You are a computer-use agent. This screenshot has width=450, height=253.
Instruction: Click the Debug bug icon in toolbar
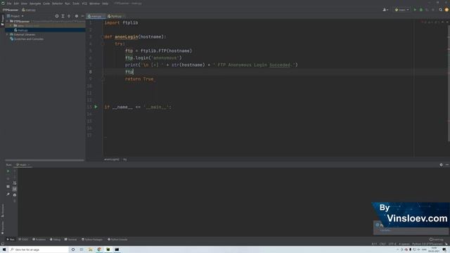tap(421, 10)
